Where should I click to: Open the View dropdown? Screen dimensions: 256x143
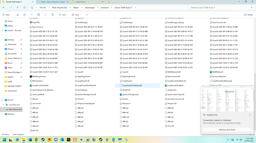(x=76, y=15)
